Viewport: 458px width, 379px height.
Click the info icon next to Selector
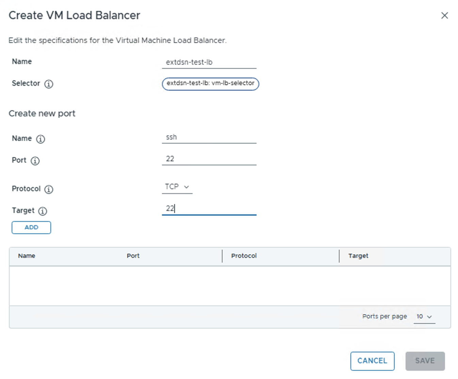pos(49,84)
